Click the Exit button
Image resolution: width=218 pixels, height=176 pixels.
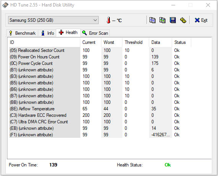(x=201, y=20)
